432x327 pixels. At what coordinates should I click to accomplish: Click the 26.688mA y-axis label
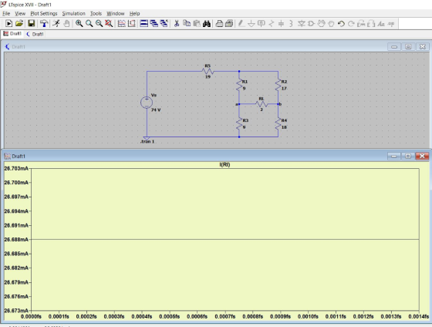pos(16,239)
